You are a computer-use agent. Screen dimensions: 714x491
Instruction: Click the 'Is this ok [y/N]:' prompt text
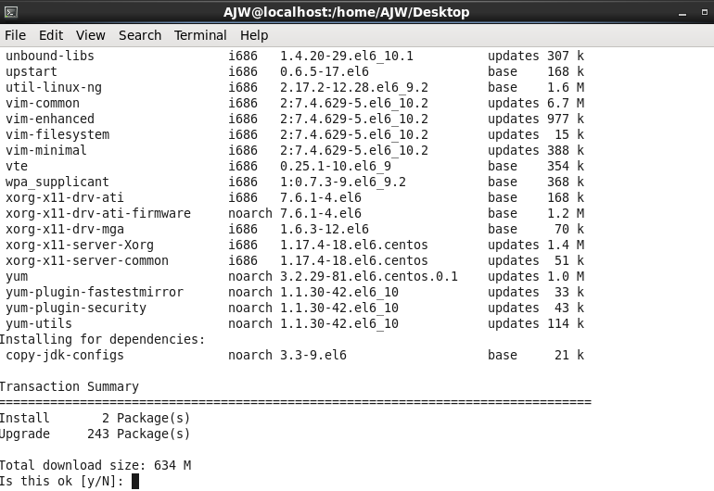point(61,481)
